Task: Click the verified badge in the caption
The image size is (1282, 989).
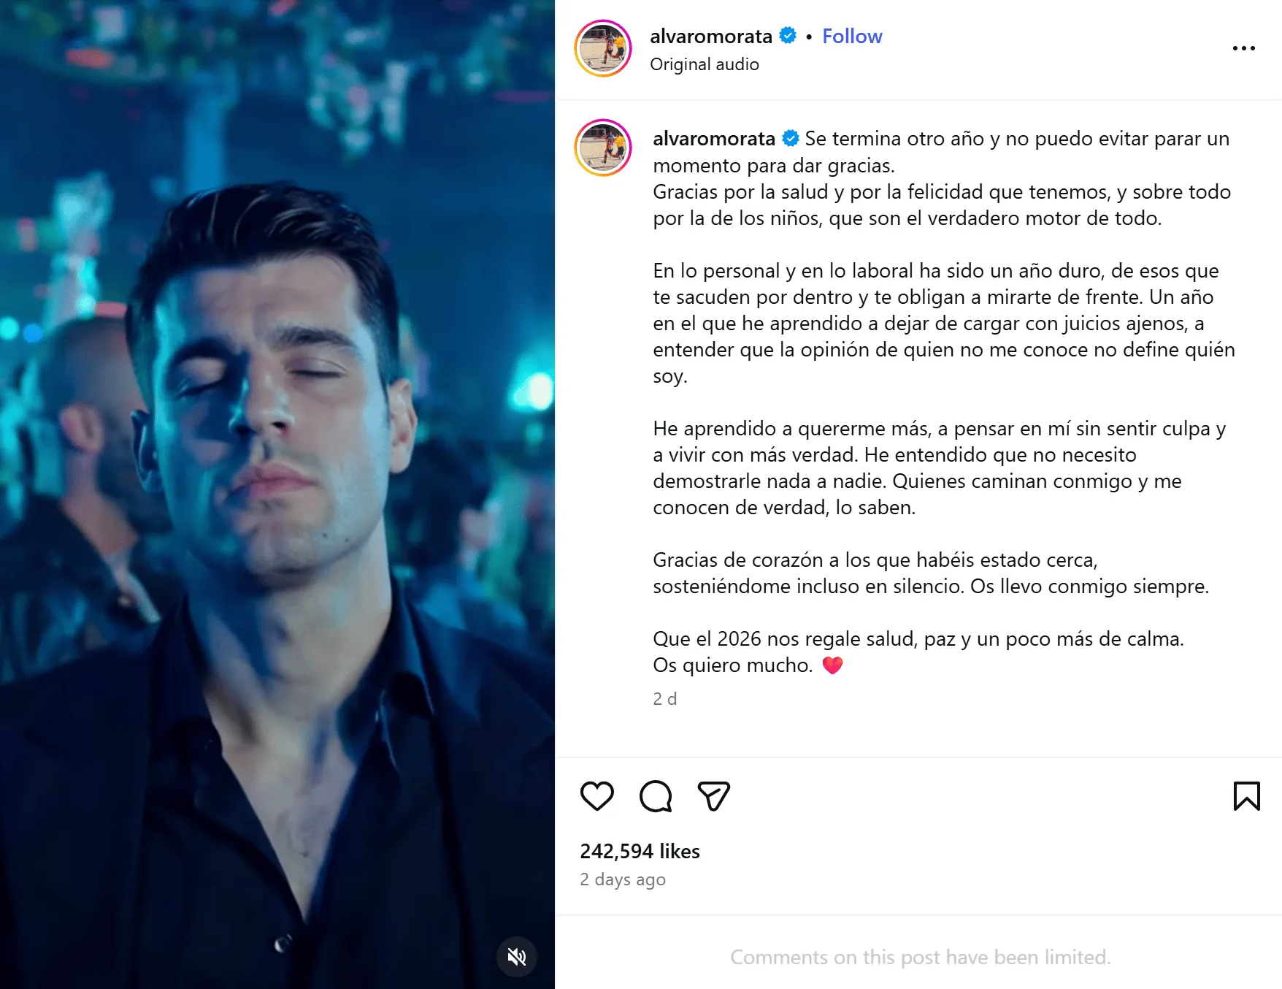Action: tap(791, 138)
